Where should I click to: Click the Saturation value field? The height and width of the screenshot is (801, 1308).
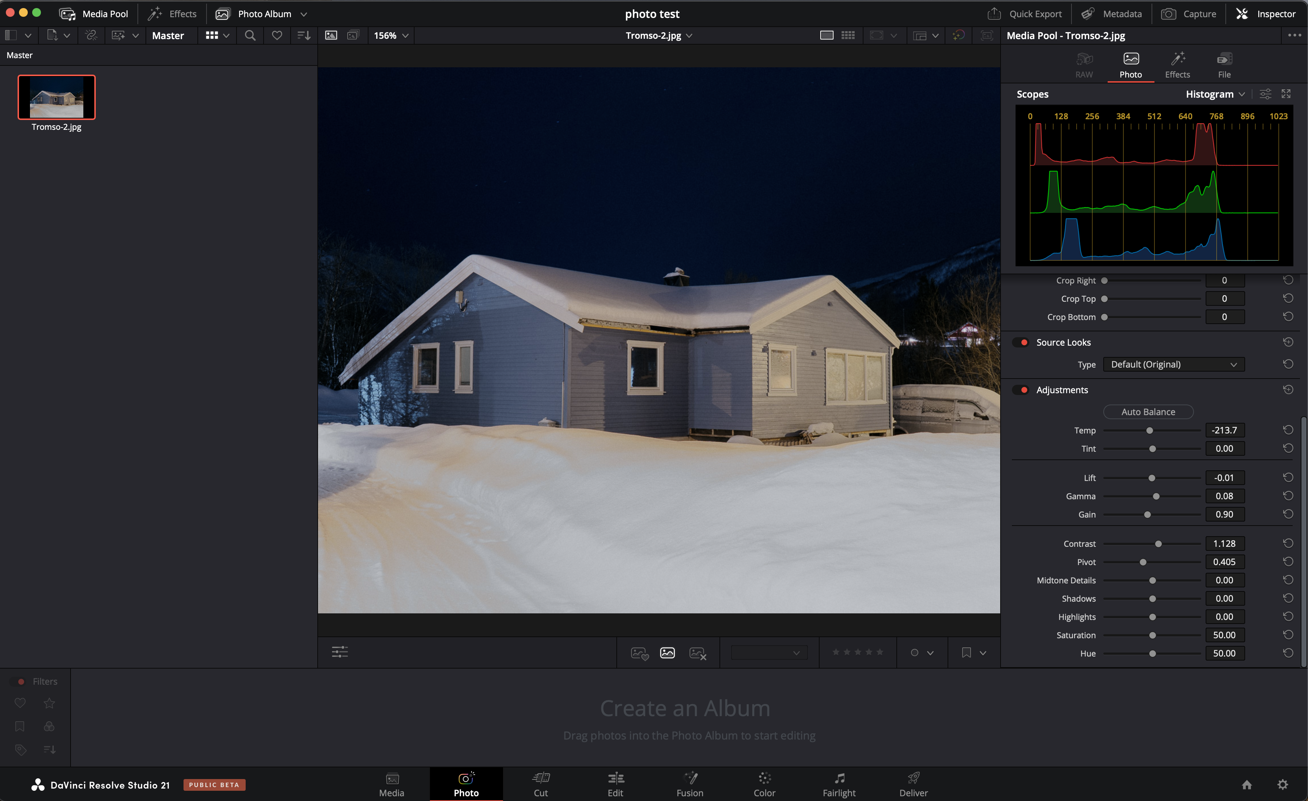point(1224,635)
